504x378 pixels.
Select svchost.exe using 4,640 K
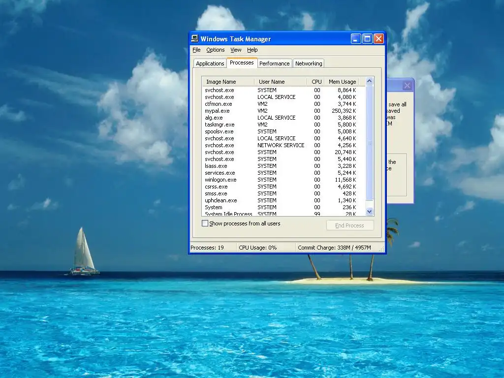click(x=284, y=138)
